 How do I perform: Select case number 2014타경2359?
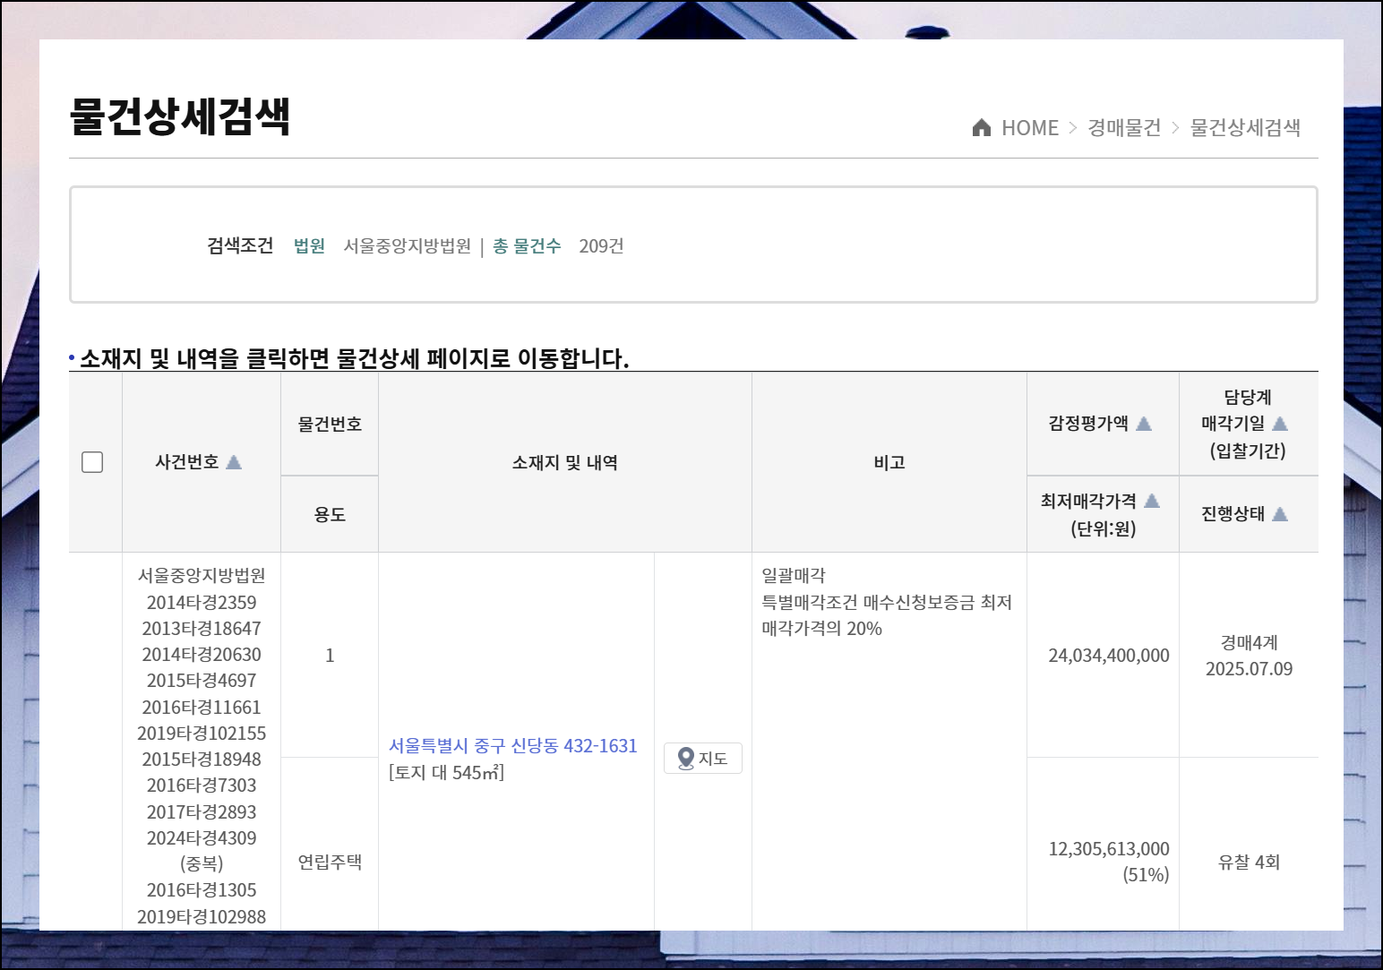click(202, 603)
